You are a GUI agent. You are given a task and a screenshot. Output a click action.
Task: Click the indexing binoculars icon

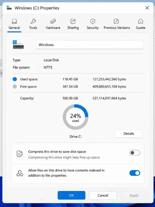(x=20, y=173)
